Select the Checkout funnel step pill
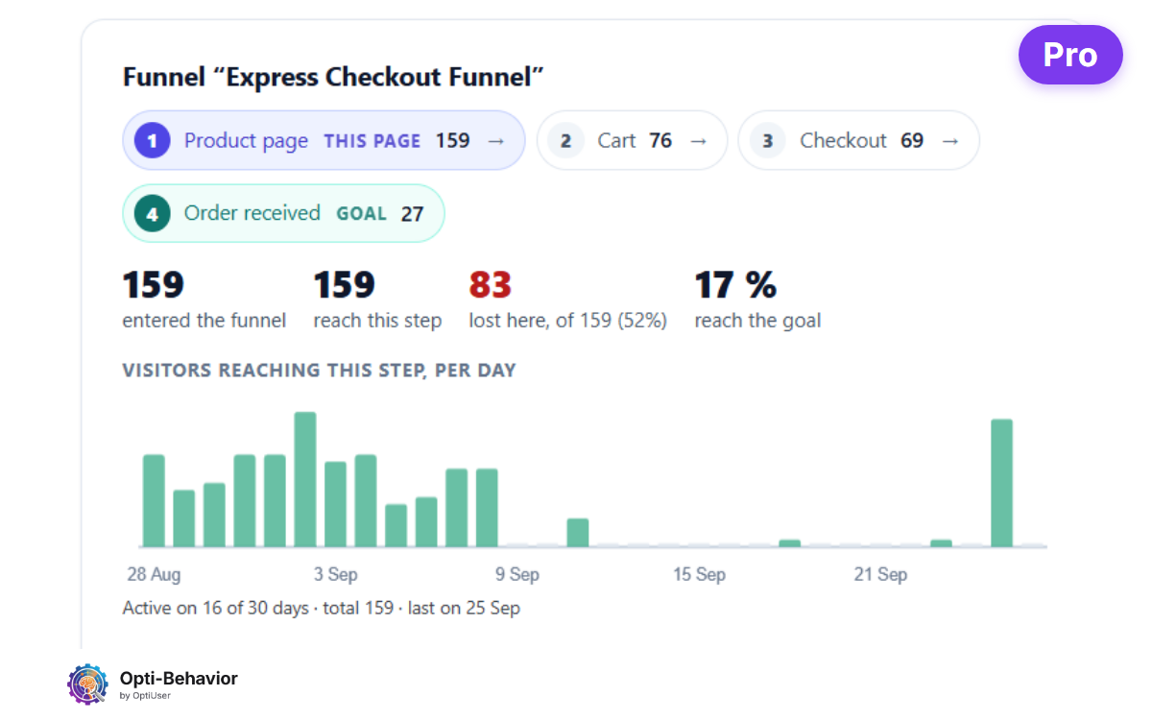 click(x=858, y=140)
